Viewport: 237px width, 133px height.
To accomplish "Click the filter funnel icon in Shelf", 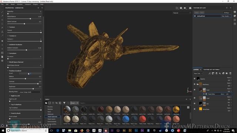I will point(64,103).
